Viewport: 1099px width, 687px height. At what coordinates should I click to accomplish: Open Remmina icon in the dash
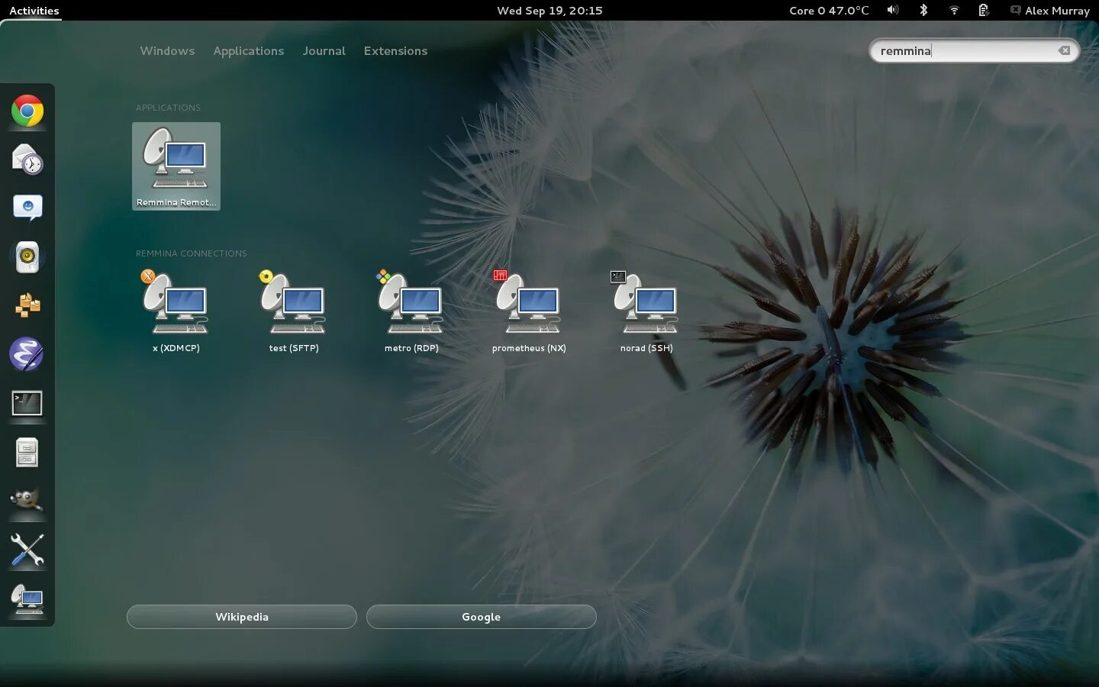pos(27,599)
